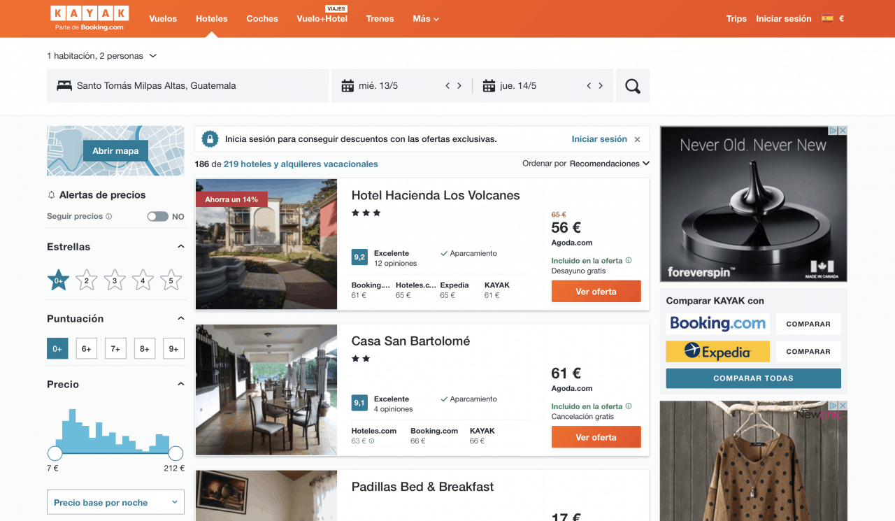Close the foreverspin ad via X icon
This screenshot has height=521, width=895.
843,131
